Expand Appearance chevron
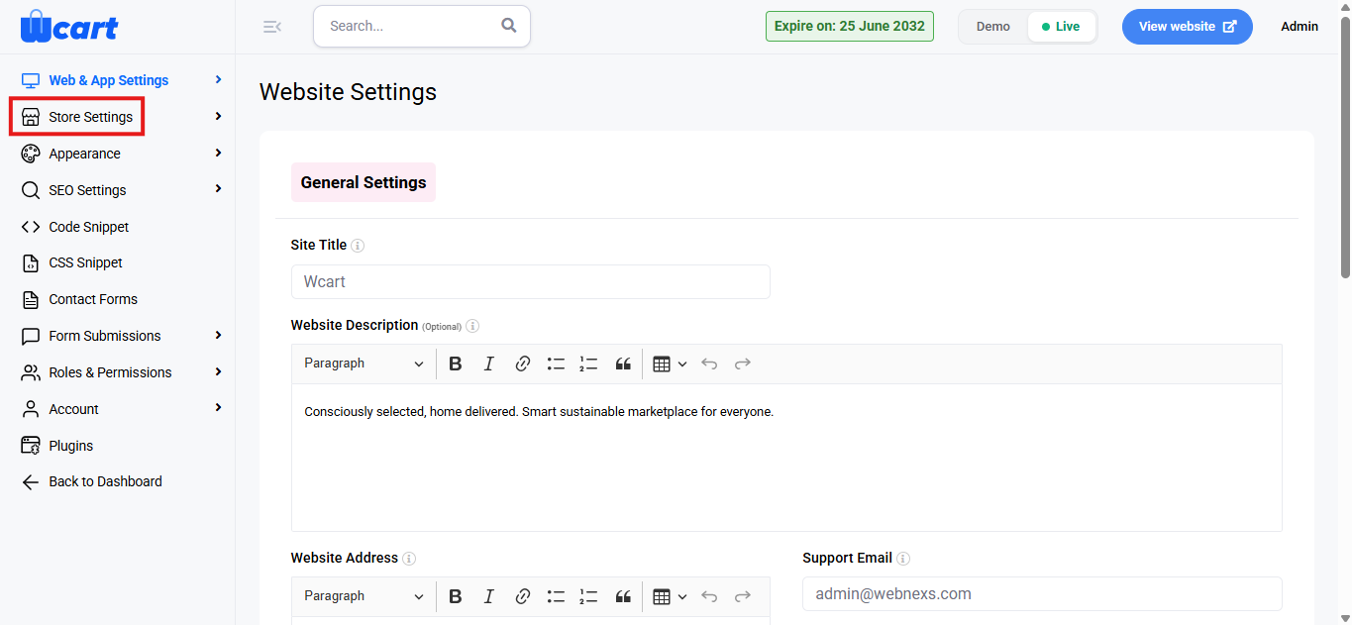The image size is (1352, 625). pos(219,153)
